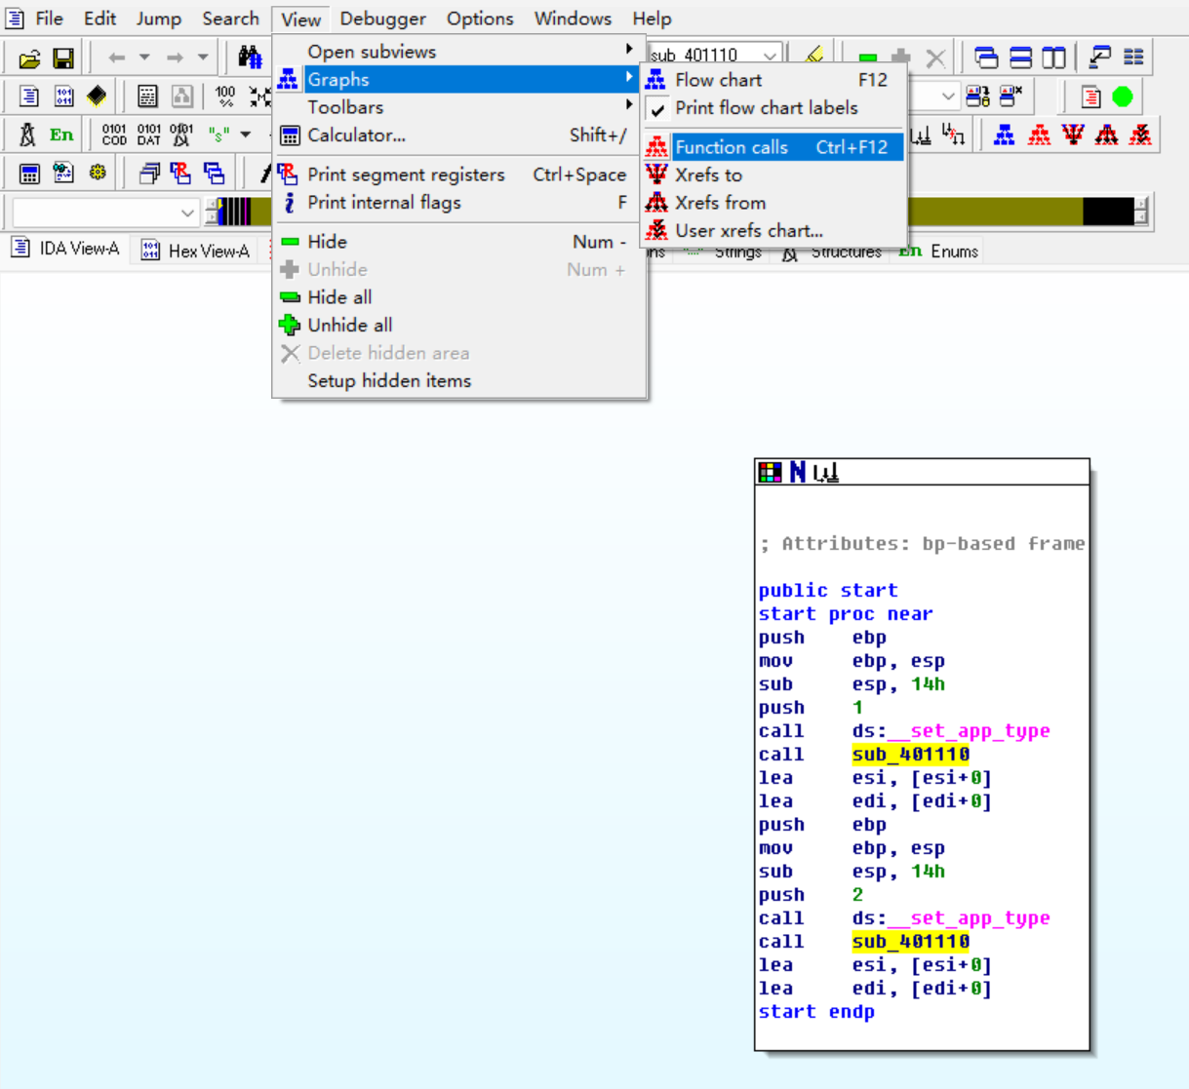Choose Print segment registers menu item
The height and width of the screenshot is (1089, 1189).
pos(459,175)
